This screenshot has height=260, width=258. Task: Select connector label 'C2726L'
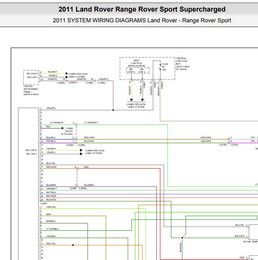234,145
